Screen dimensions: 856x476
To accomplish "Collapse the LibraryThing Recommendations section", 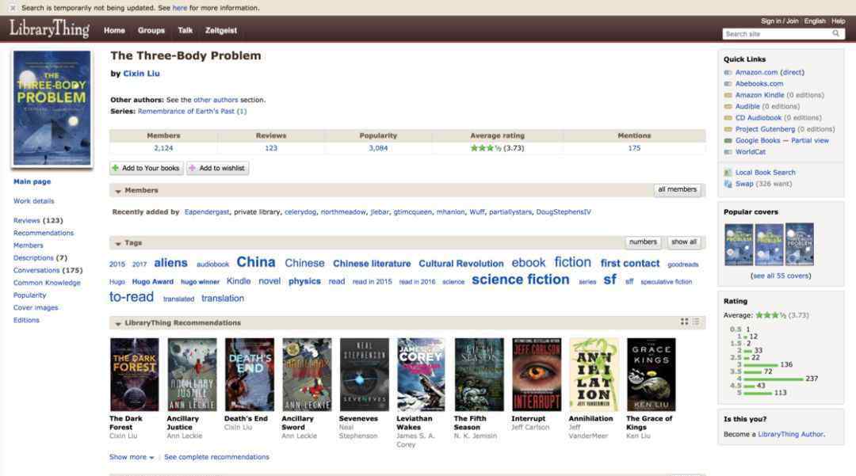I will [x=118, y=323].
